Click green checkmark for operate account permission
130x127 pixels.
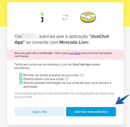click(21, 78)
